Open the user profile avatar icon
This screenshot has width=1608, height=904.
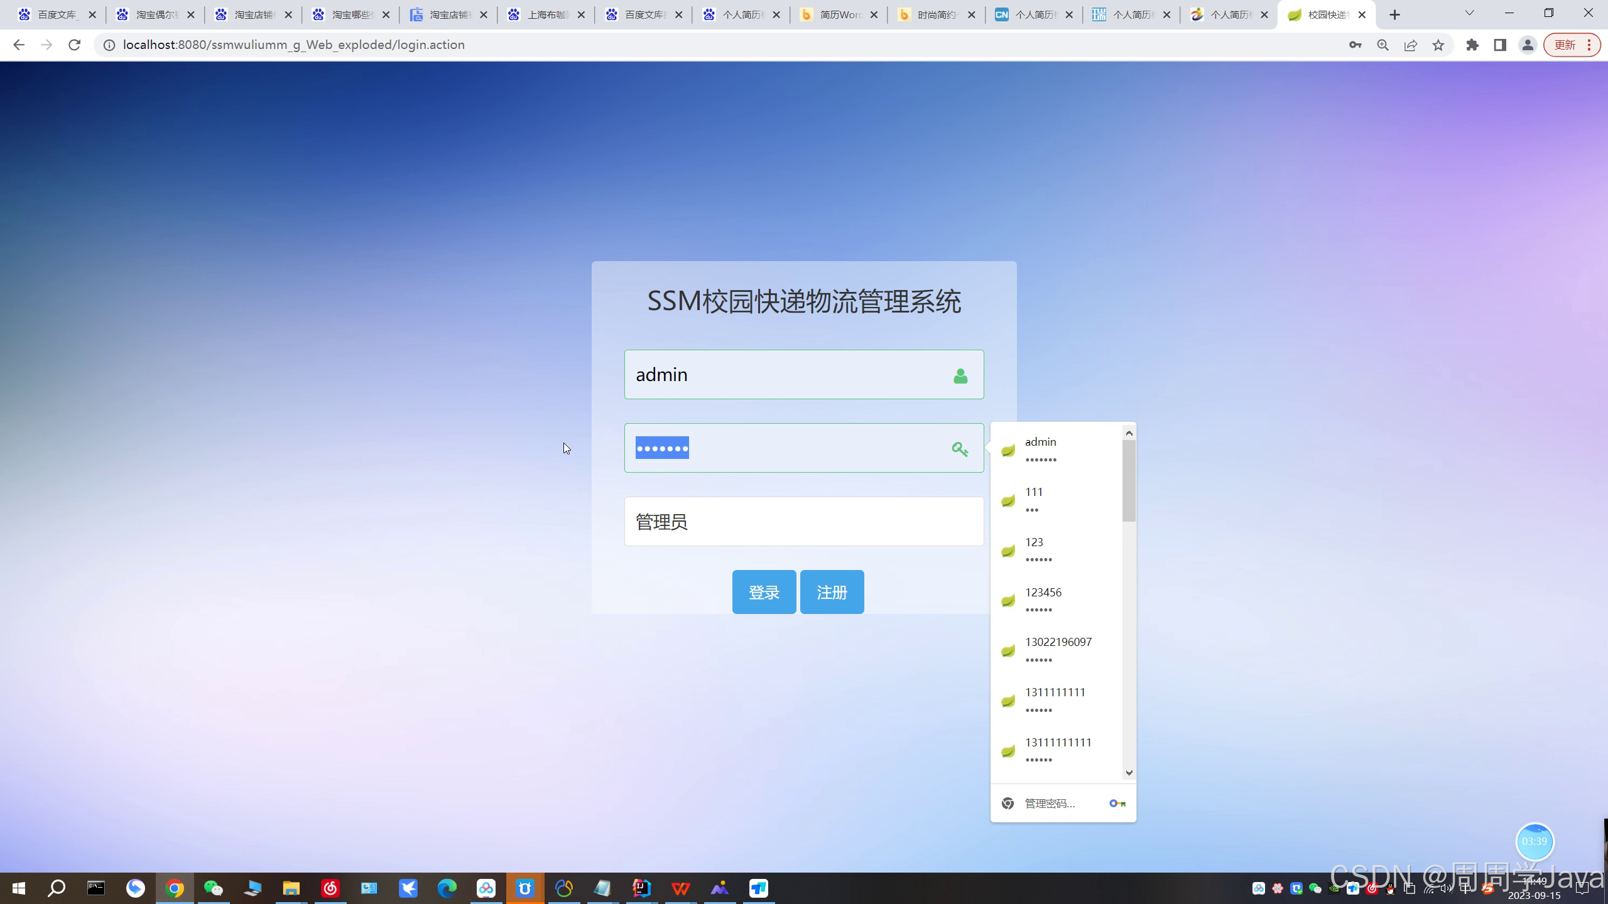[1528, 45]
